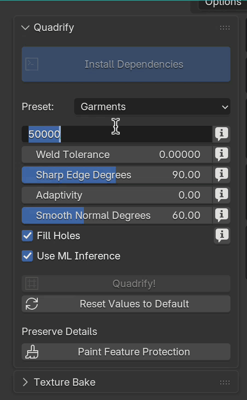Open the Adaptivity info icon

tap(222, 195)
